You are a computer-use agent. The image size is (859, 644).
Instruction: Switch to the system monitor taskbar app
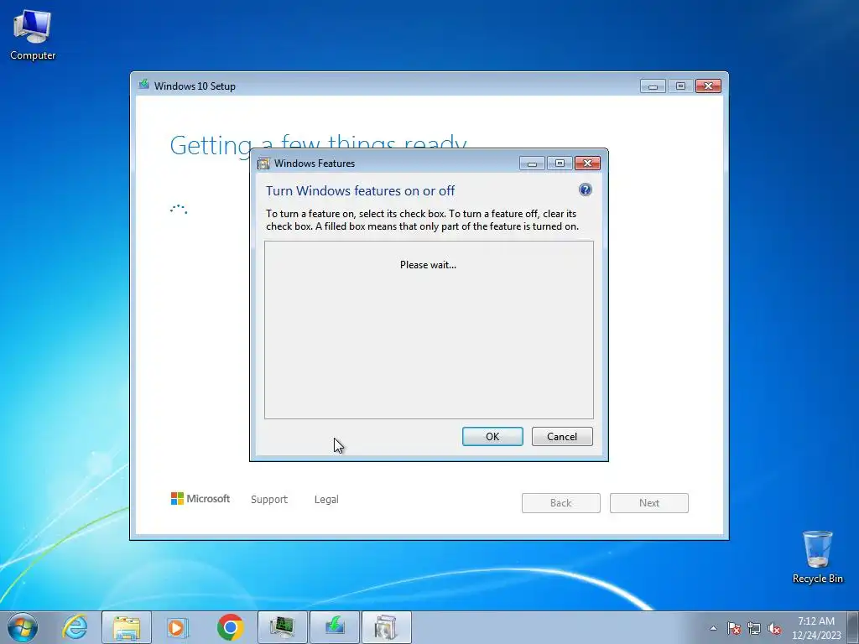[283, 627]
